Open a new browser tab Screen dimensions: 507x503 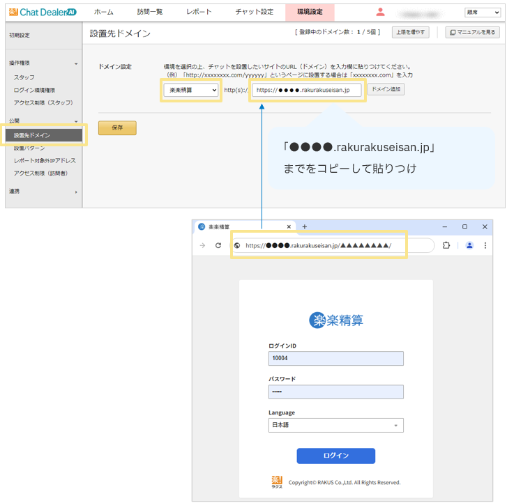click(305, 226)
